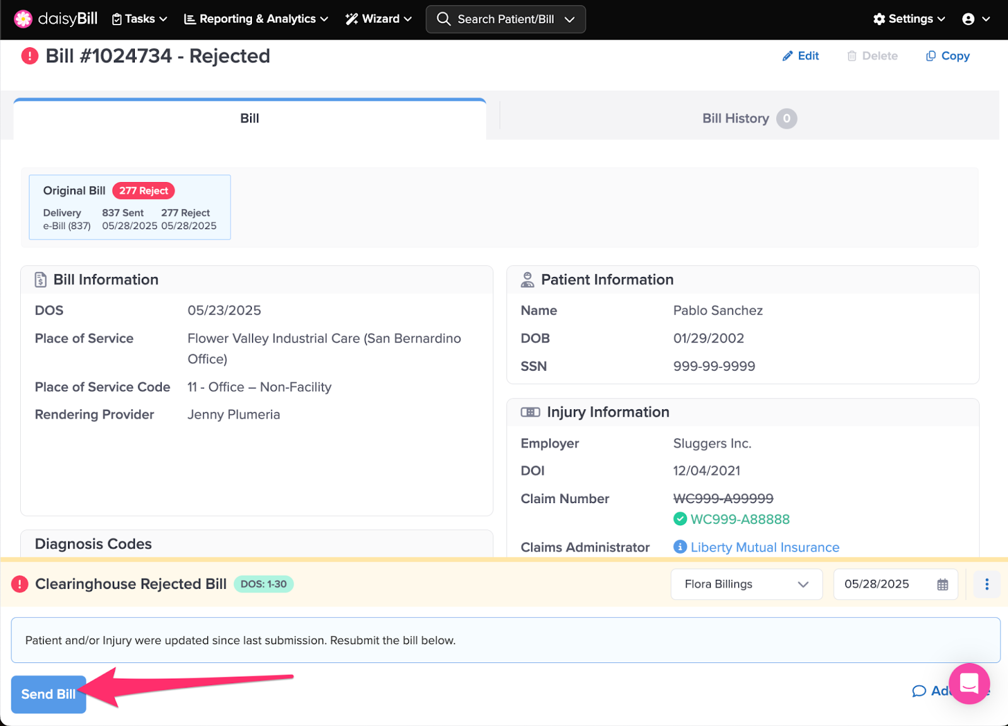1008x726 pixels.
Task: Click the Bill History count badge
Action: pos(786,118)
